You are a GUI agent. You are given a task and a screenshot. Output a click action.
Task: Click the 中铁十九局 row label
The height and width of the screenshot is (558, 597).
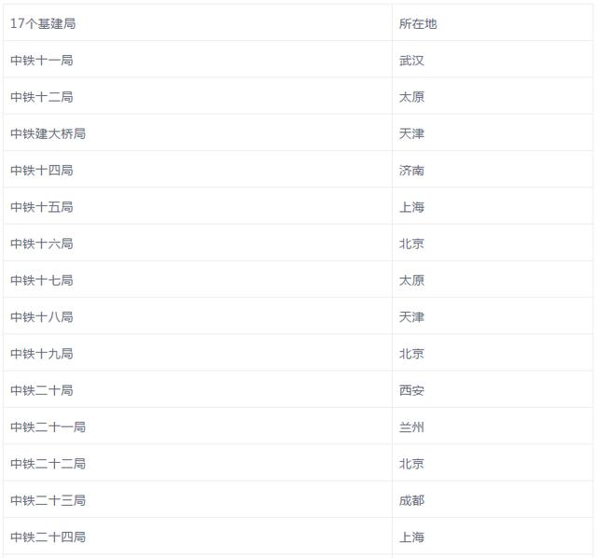(42, 354)
